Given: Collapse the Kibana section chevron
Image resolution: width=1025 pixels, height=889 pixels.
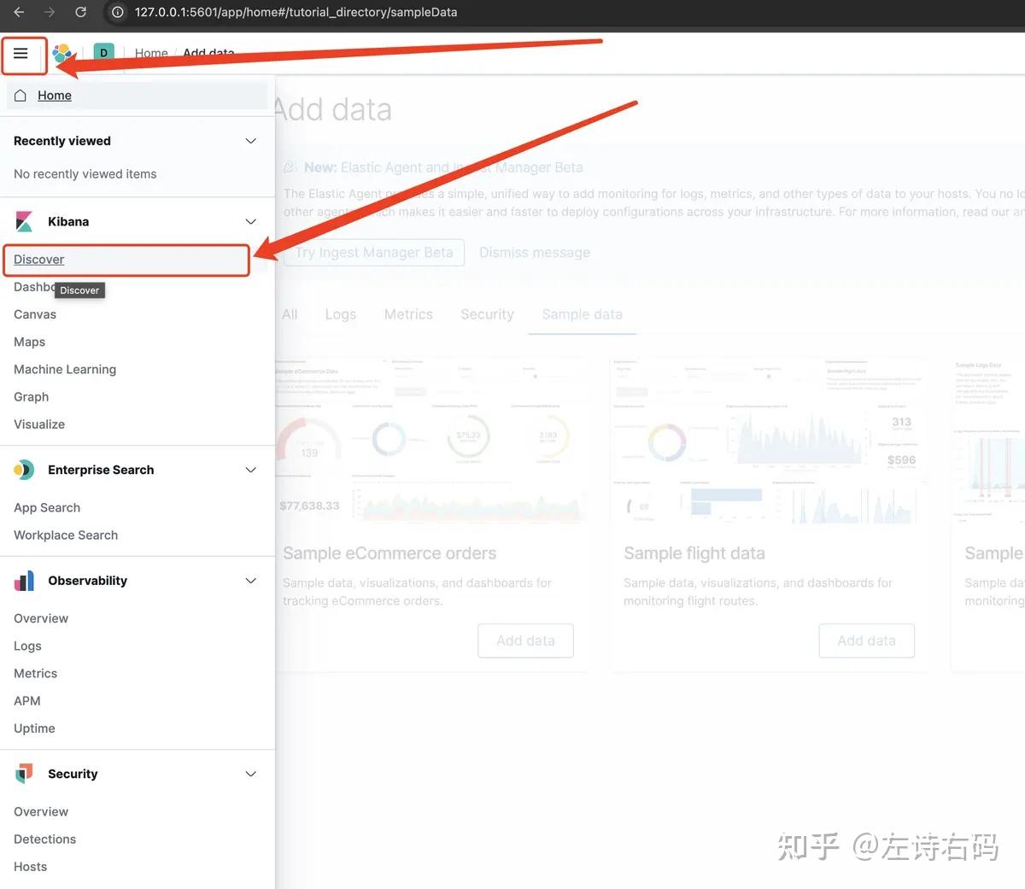Looking at the screenshot, I should (251, 221).
